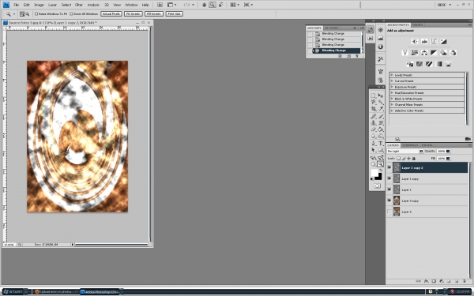The image size is (474, 296).
Task: Launch Bridge from the application bar
Action: [160, 5]
